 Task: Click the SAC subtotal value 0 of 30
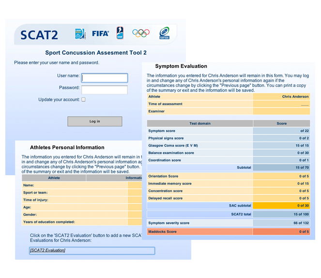click(281, 206)
